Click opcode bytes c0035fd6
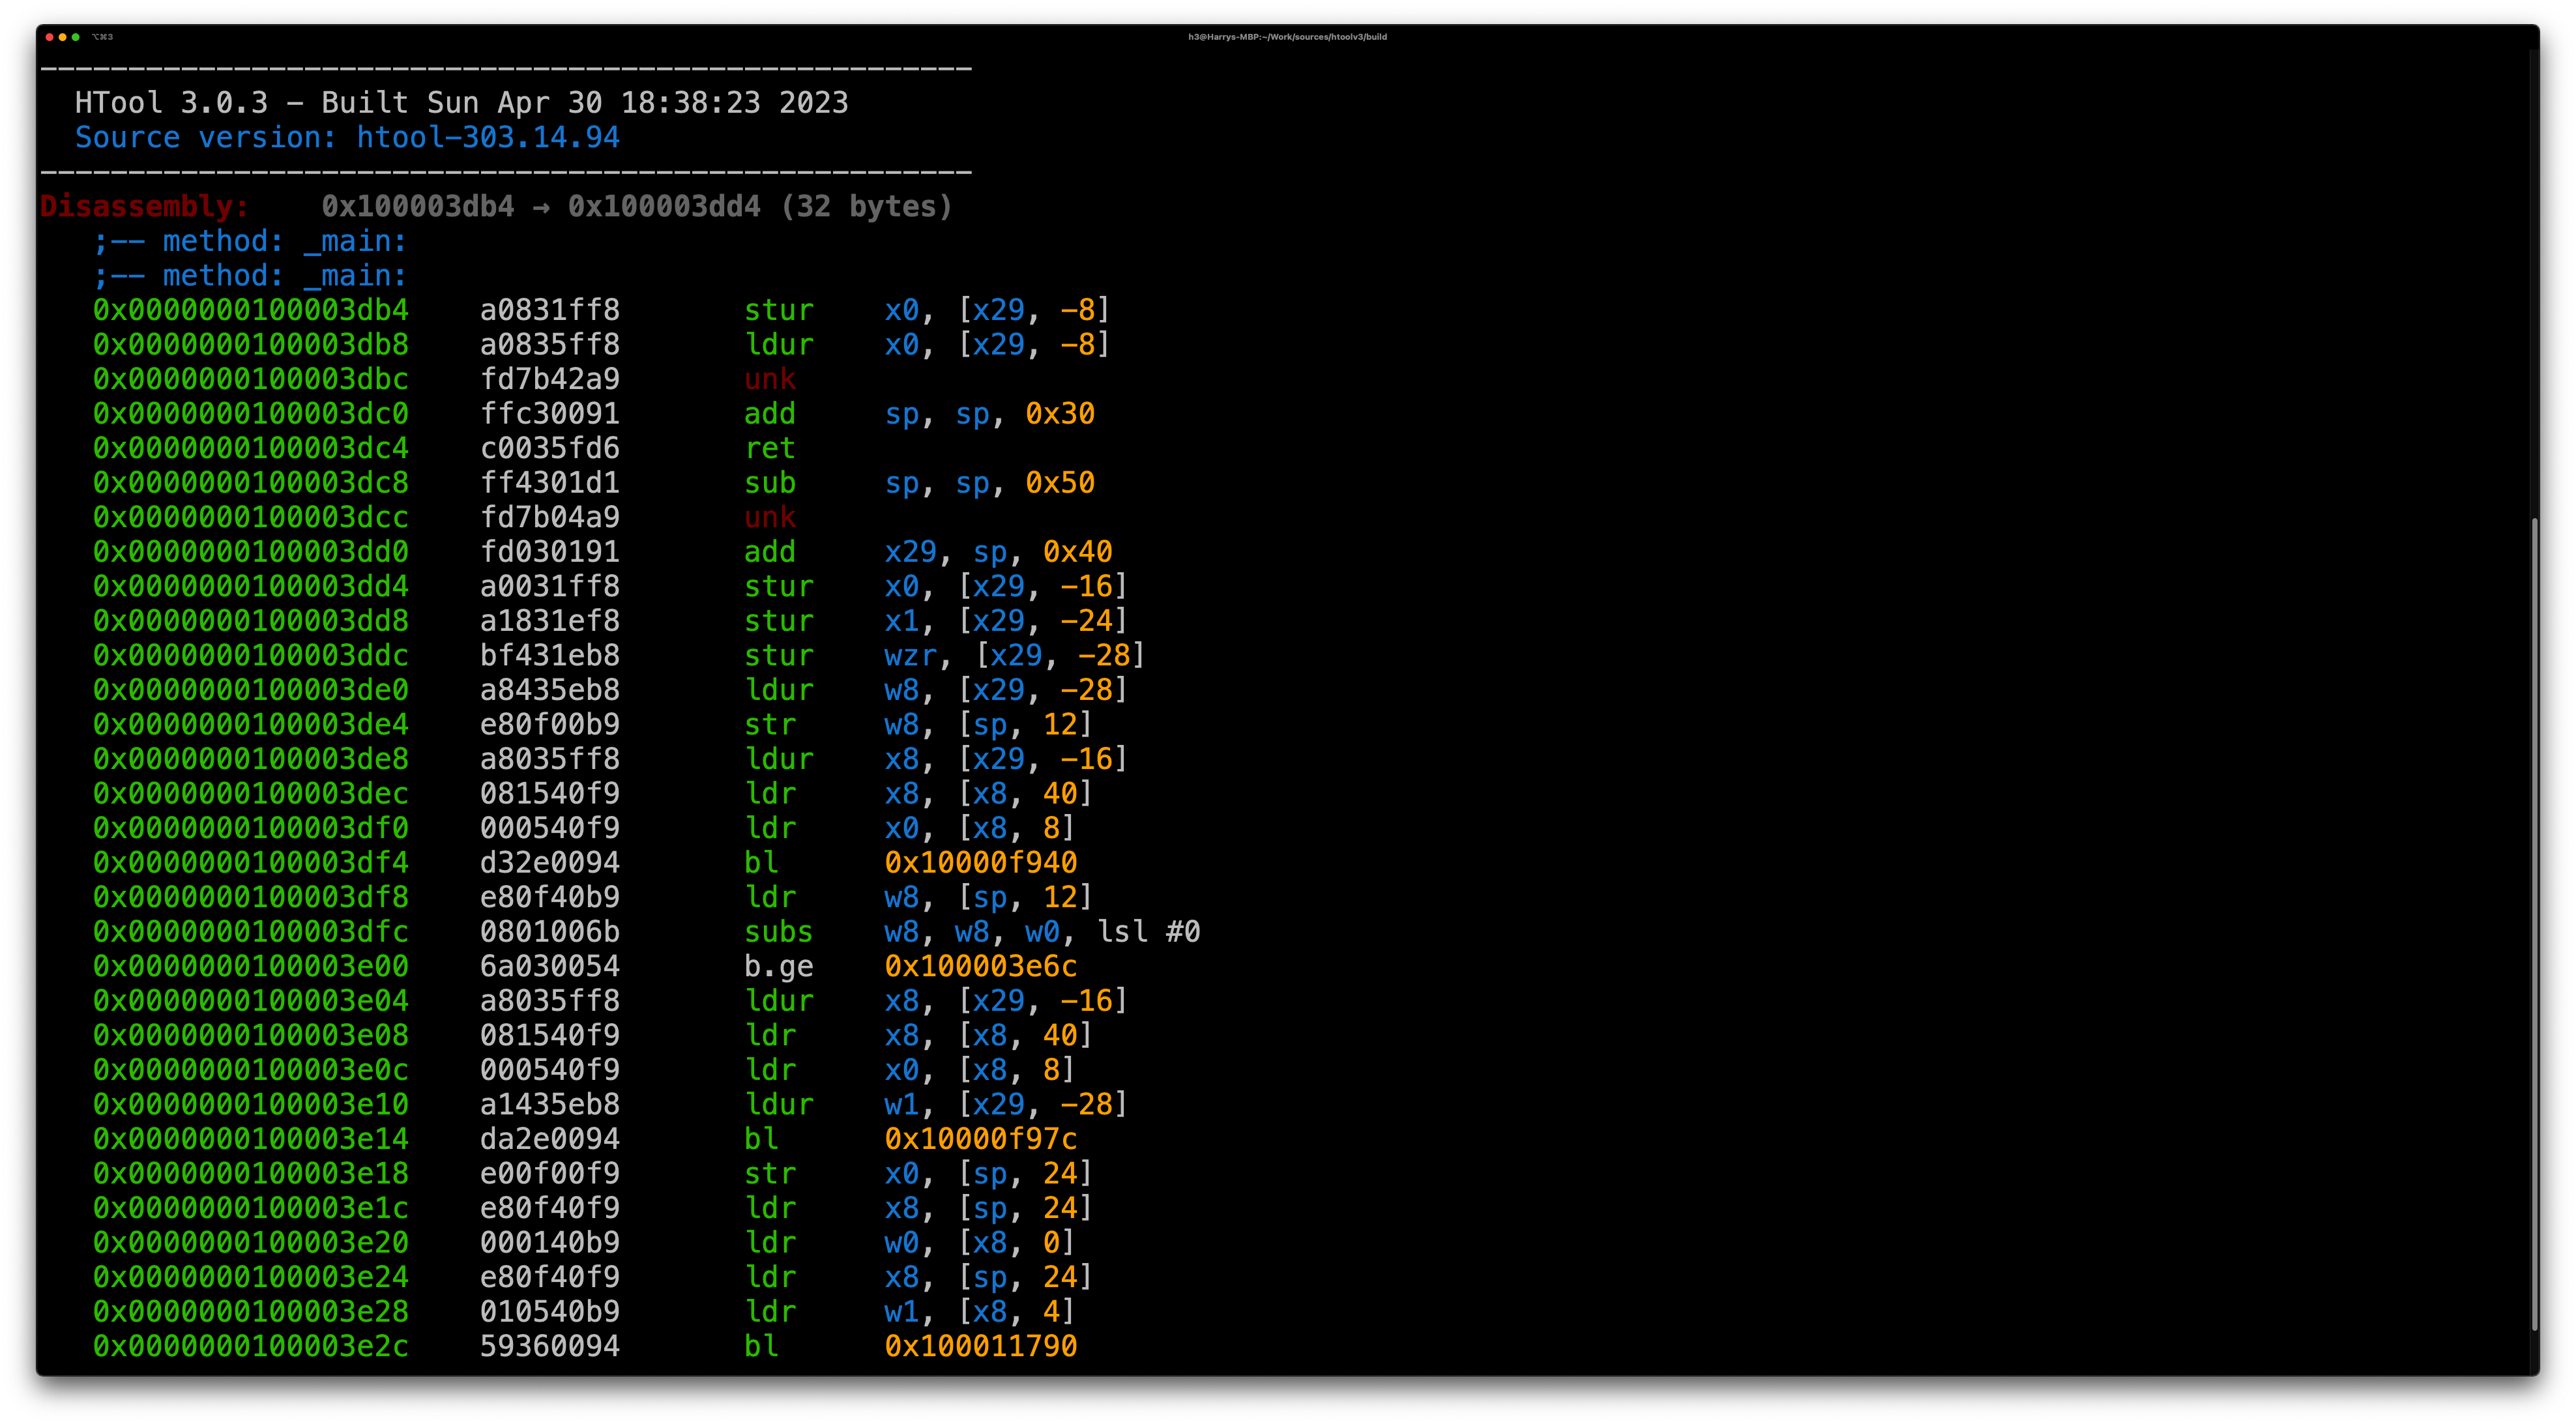This screenshot has width=2576, height=1424. (550, 448)
